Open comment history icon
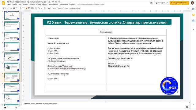 pyautogui.click(x=151, y=3)
